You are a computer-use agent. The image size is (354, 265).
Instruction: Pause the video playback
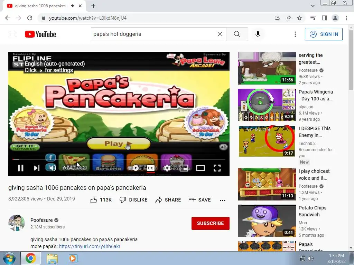pyautogui.click(x=20, y=168)
